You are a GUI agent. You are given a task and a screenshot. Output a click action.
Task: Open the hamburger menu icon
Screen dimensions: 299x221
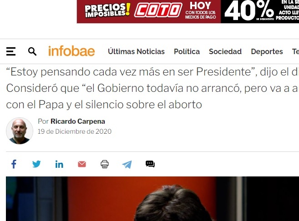(x=11, y=51)
